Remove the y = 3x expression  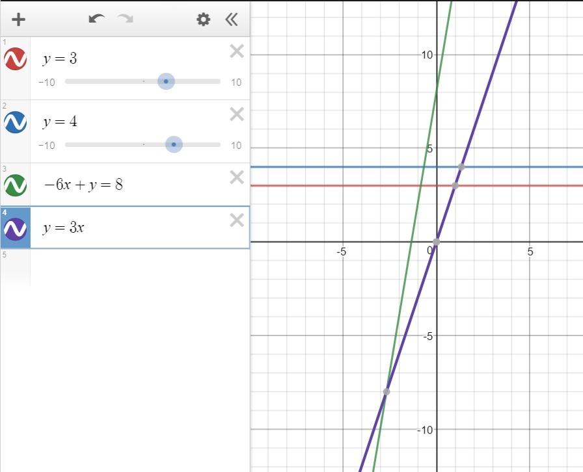click(x=237, y=220)
